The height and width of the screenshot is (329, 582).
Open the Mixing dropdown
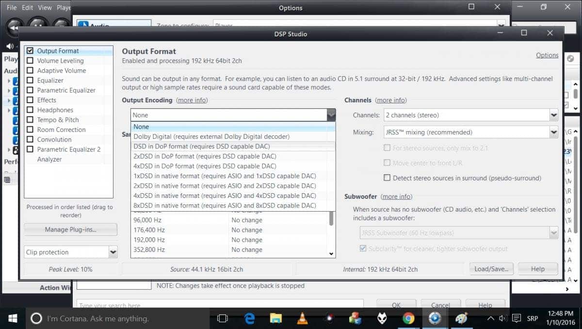554,132
